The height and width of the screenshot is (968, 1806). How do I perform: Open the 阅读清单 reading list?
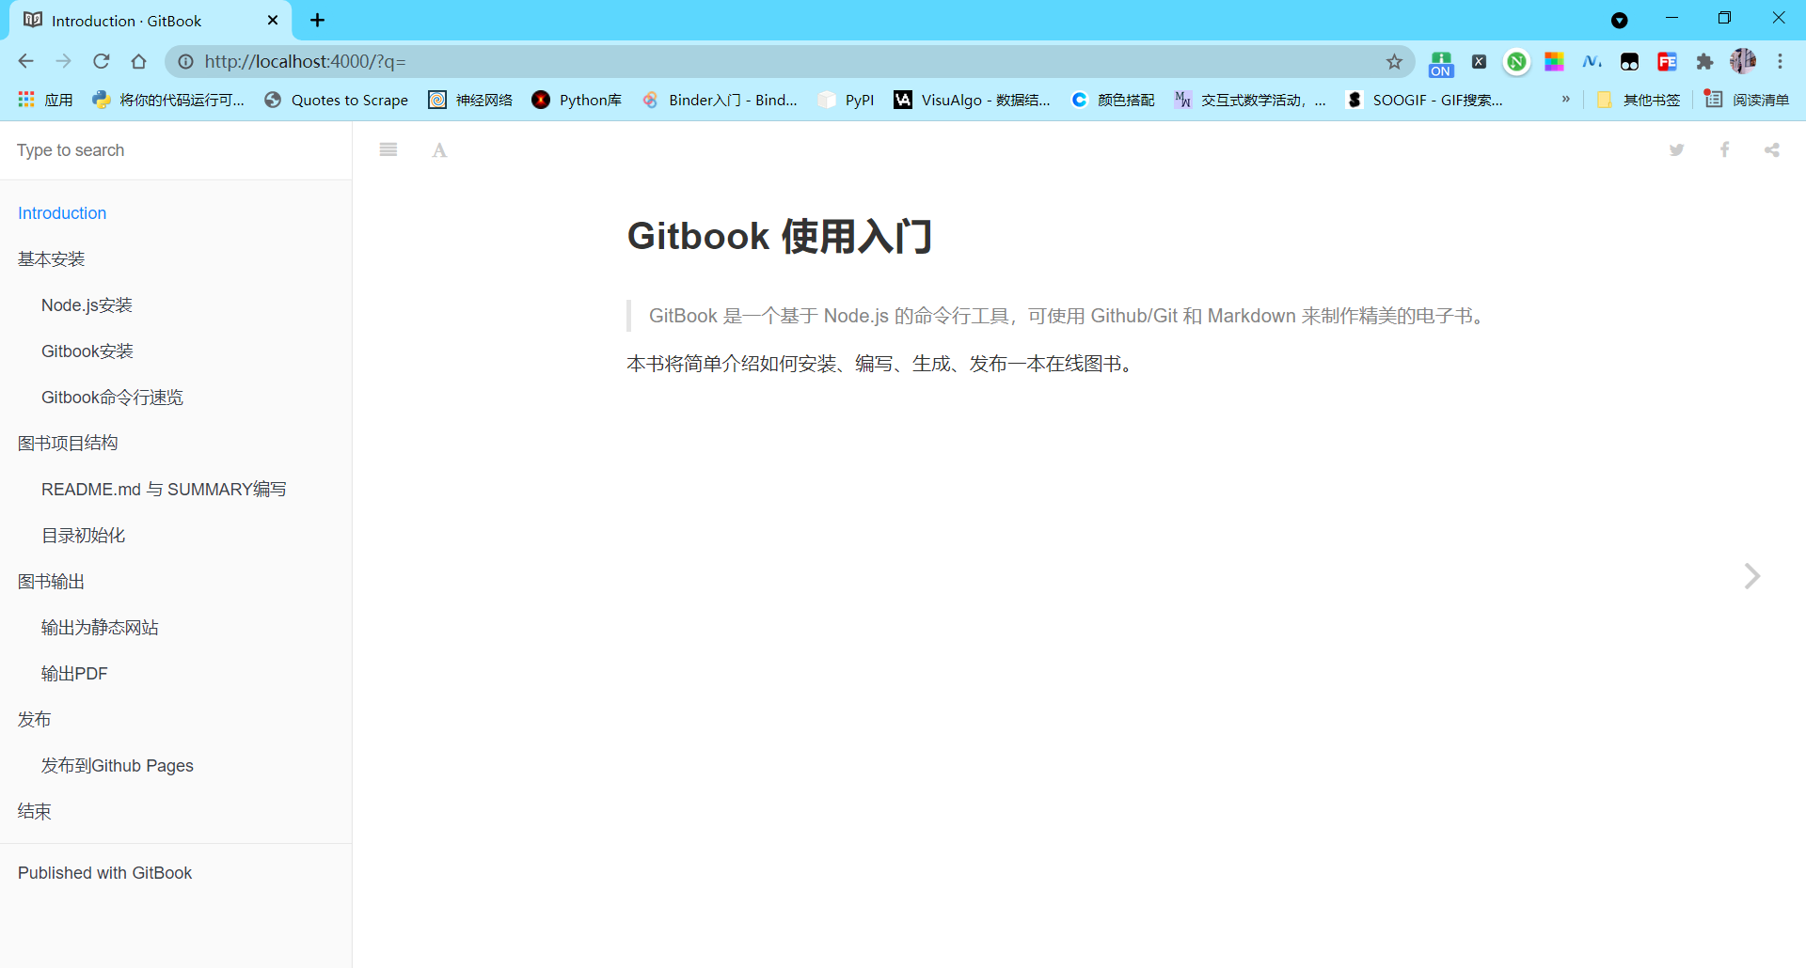point(1747,100)
